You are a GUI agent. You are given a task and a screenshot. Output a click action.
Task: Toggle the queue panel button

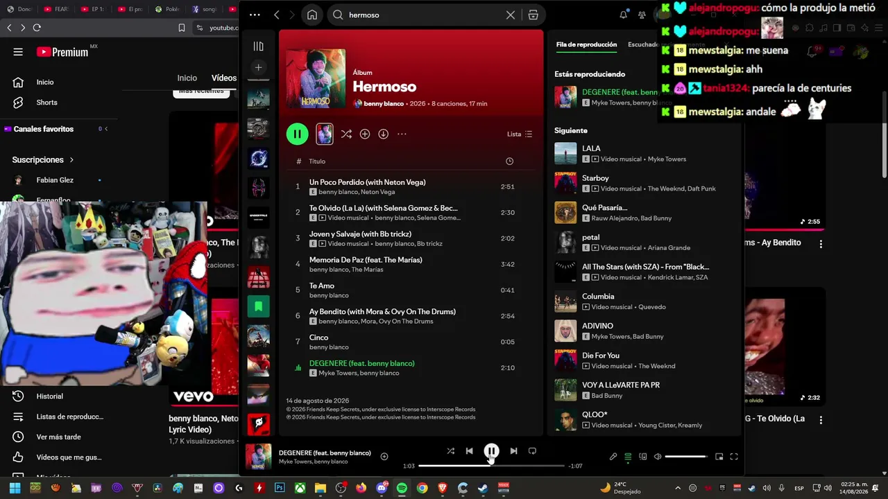click(x=628, y=457)
